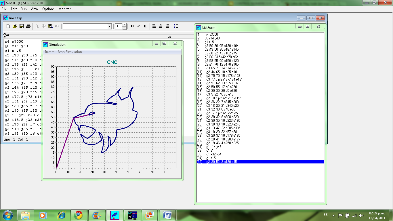Create a new document with the New icon
The height and width of the screenshot is (221, 393).
tap(8, 26)
